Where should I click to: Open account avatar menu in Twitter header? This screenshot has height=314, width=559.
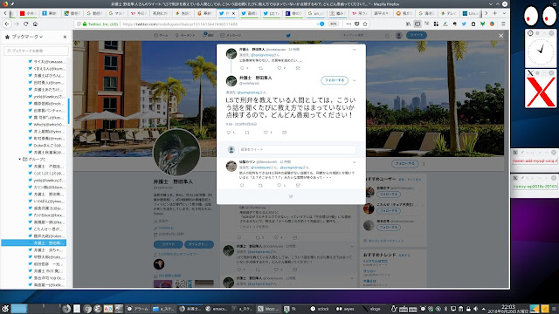coord(399,35)
